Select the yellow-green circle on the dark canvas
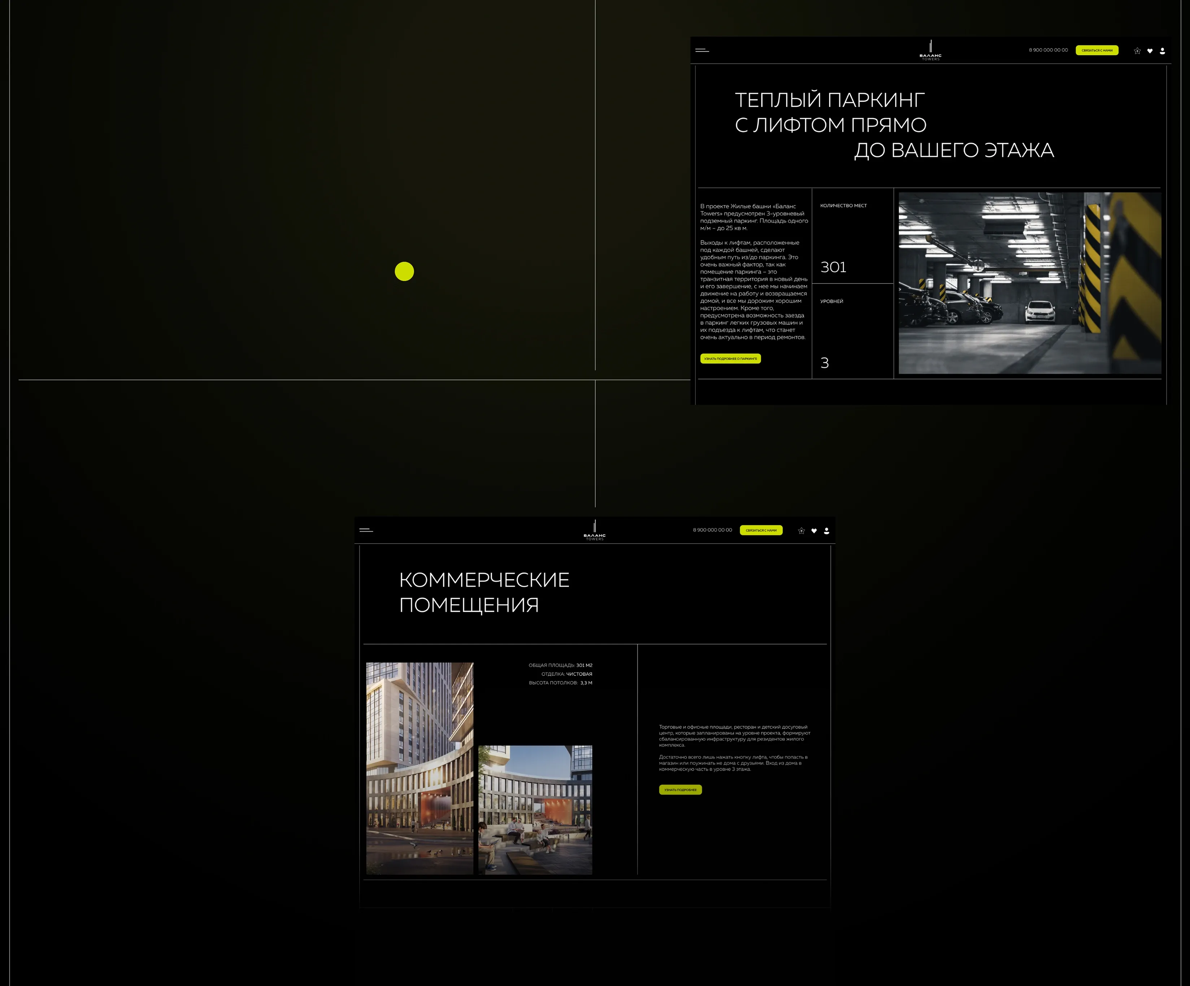1190x986 pixels. [x=404, y=272]
